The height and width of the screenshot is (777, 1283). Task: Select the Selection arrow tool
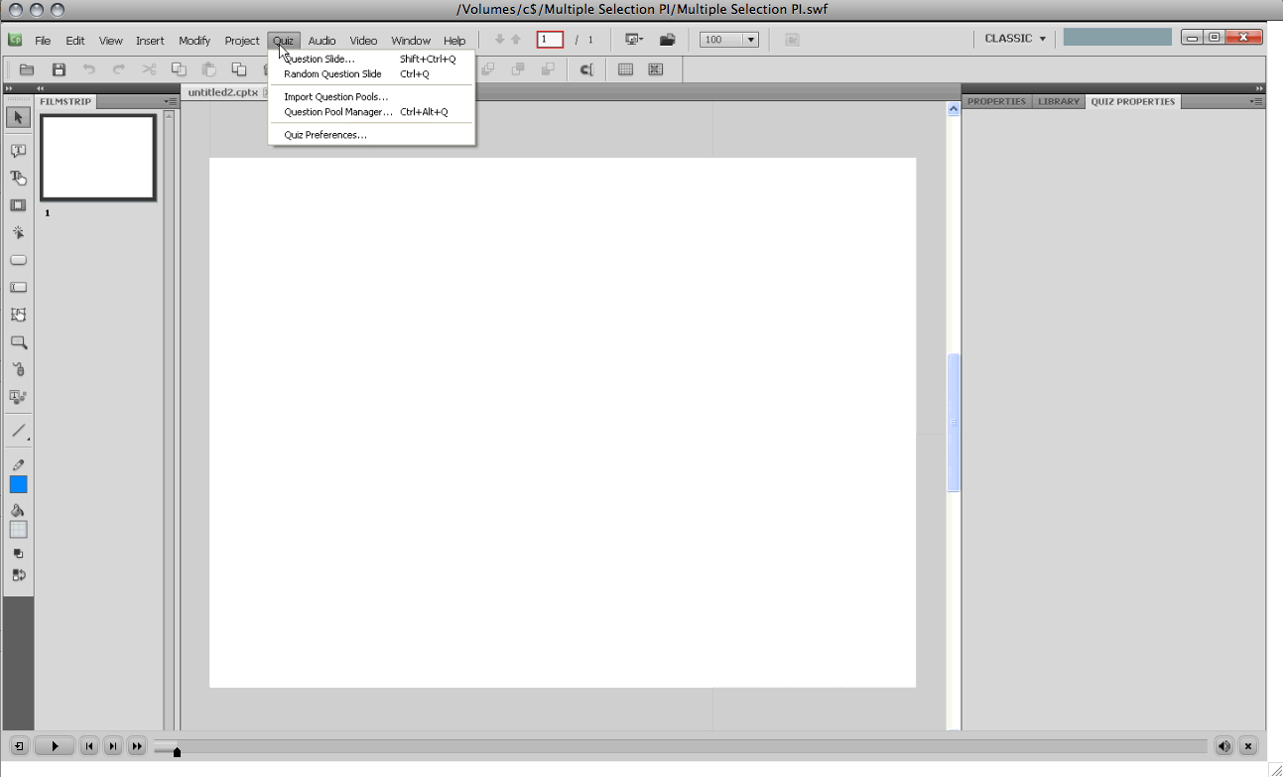coord(19,118)
